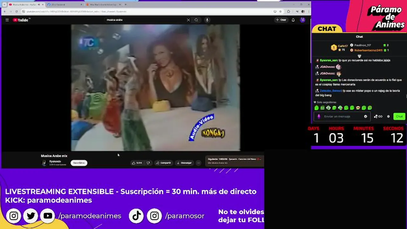The height and width of the screenshot is (229, 407).
Task: Open more actions three-dot button
Action: point(198,163)
